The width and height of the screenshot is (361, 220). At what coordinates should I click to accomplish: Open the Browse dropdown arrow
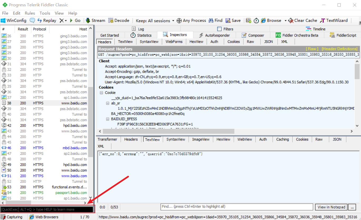pos(285,21)
